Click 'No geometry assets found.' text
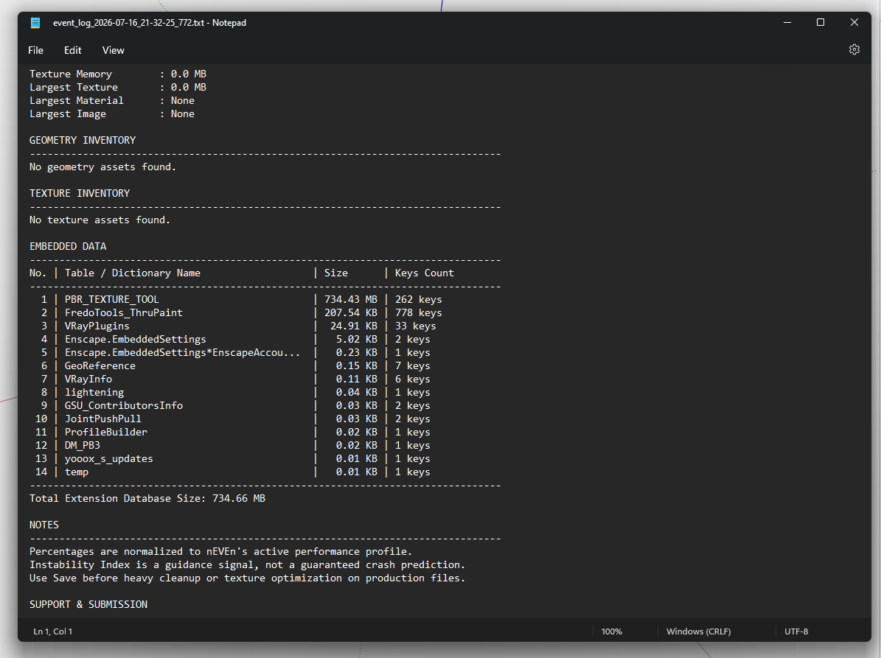Image resolution: width=881 pixels, height=658 pixels. (x=102, y=167)
